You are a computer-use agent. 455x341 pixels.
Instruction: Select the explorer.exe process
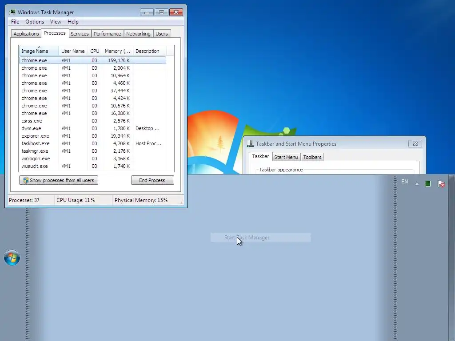click(92, 136)
